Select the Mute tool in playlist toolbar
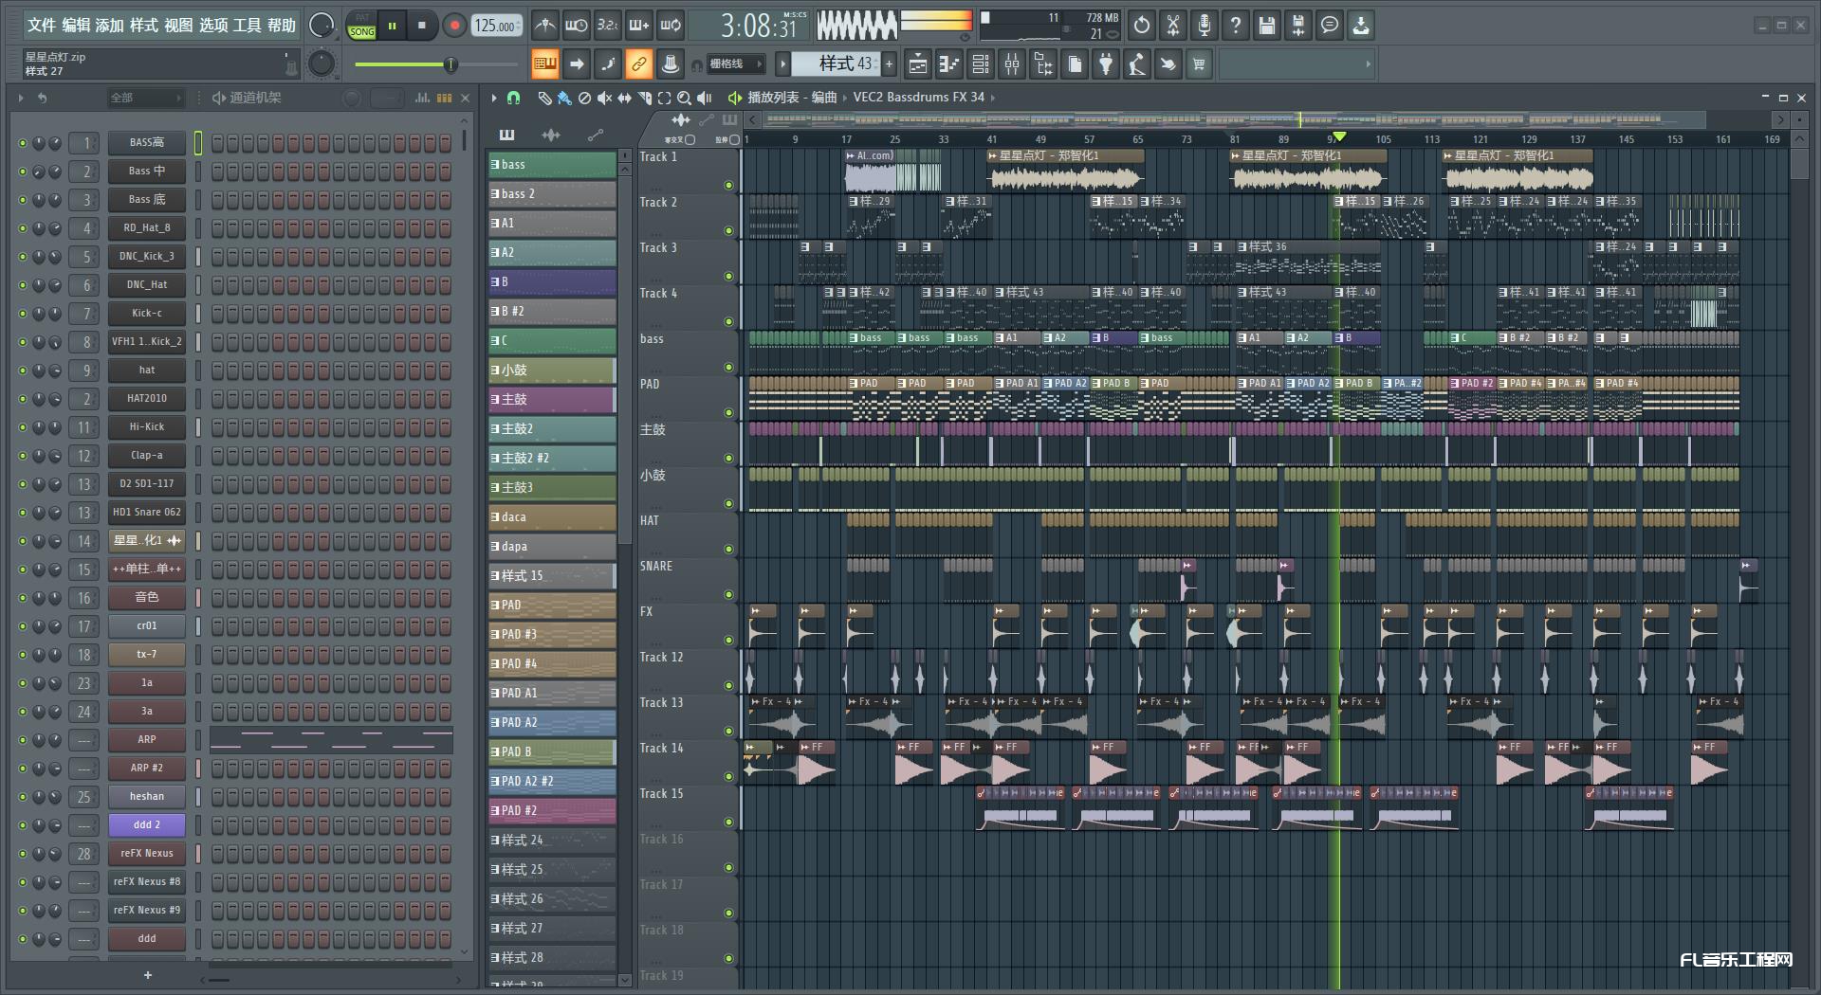Viewport: 1821px width, 995px height. [x=604, y=98]
